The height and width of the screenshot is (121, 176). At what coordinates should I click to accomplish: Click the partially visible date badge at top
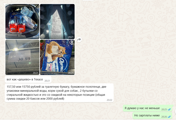point(88,0)
